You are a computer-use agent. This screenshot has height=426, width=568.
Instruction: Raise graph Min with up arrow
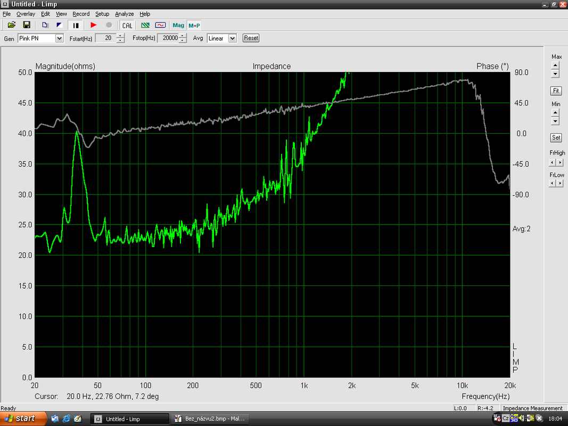coord(555,113)
